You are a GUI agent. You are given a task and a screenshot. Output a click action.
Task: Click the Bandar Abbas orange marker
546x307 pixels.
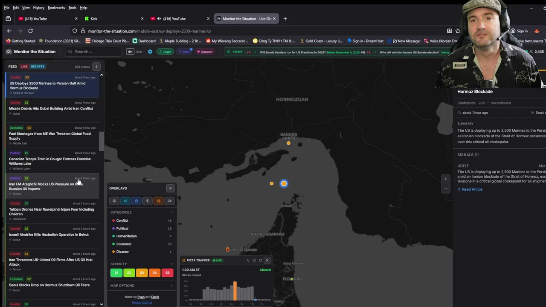(288, 143)
